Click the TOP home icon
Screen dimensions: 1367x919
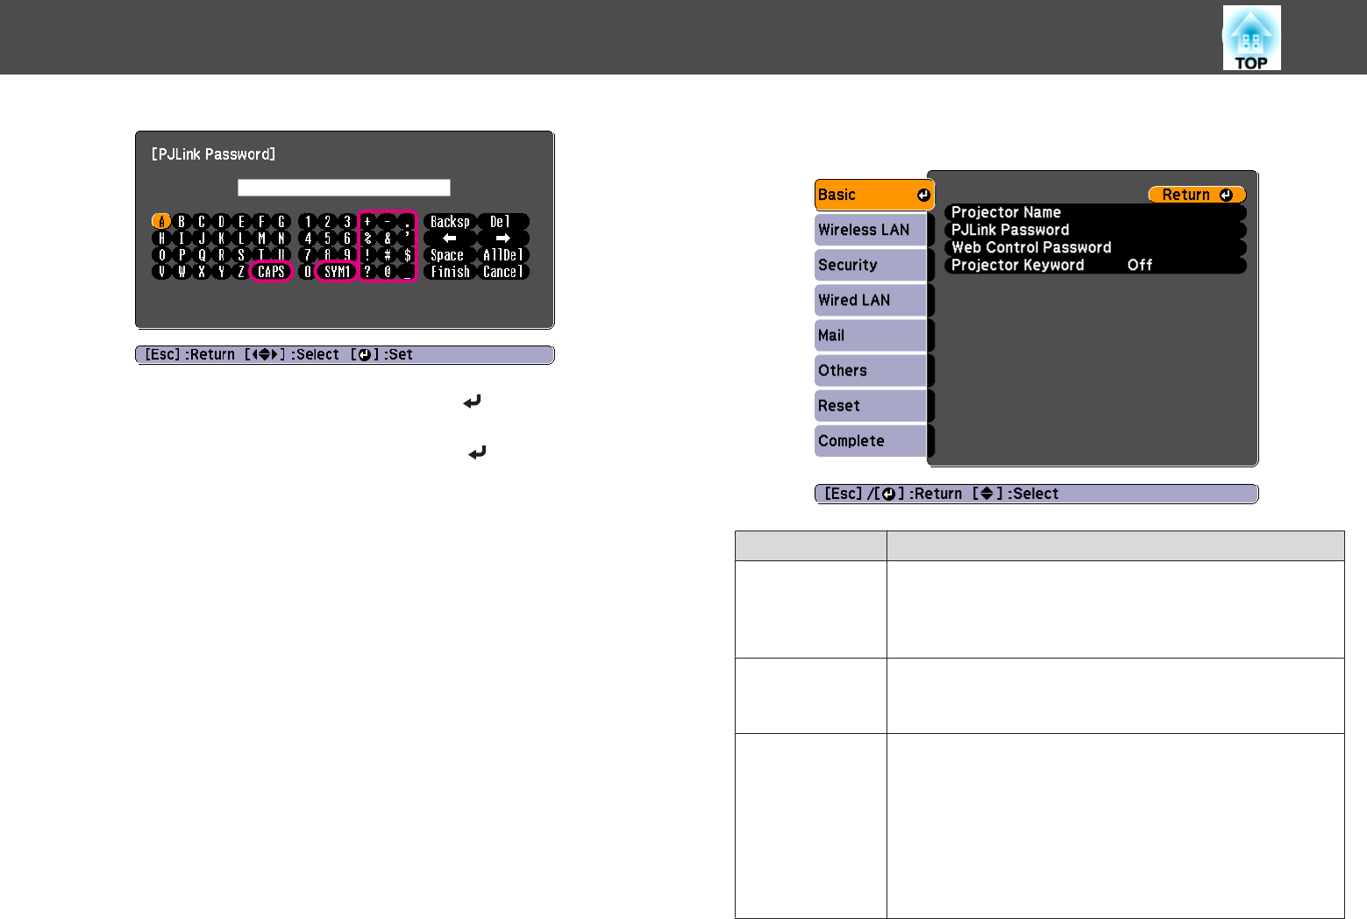pyautogui.click(x=1251, y=38)
